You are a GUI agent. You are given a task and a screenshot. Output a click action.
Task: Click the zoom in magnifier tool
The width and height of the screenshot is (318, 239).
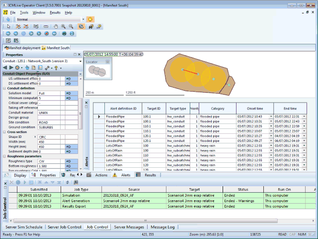(63, 26)
